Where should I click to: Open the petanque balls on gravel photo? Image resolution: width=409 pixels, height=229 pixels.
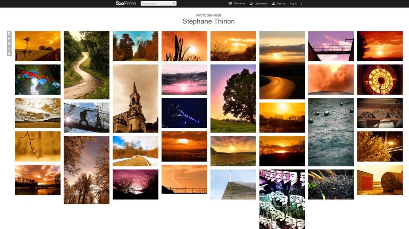[331, 132]
